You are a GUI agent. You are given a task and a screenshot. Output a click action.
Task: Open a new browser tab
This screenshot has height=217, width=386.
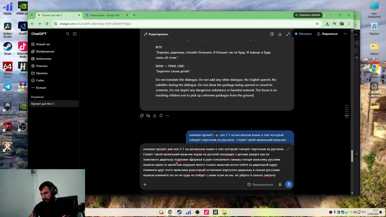coord(134,15)
